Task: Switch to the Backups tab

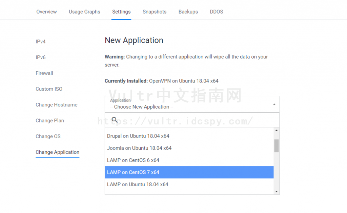Action: [188, 11]
